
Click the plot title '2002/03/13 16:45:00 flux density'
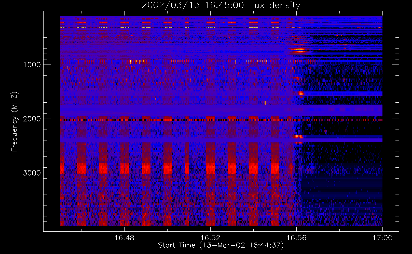click(x=221, y=5)
